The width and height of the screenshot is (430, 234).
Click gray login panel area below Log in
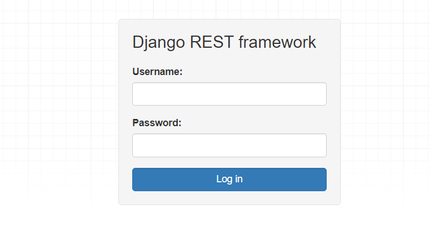pos(229,198)
